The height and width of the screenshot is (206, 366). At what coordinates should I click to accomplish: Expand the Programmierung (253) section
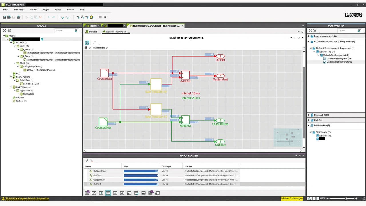(309, 36)
